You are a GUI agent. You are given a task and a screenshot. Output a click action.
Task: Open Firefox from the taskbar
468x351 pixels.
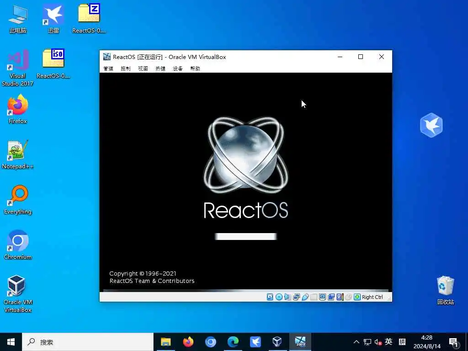pyautogui.click(x=188, y=342)
